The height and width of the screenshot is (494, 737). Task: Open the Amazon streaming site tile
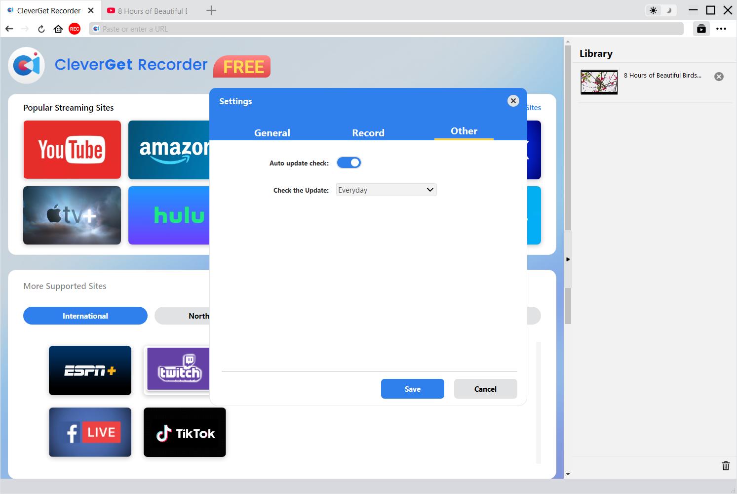169,150
